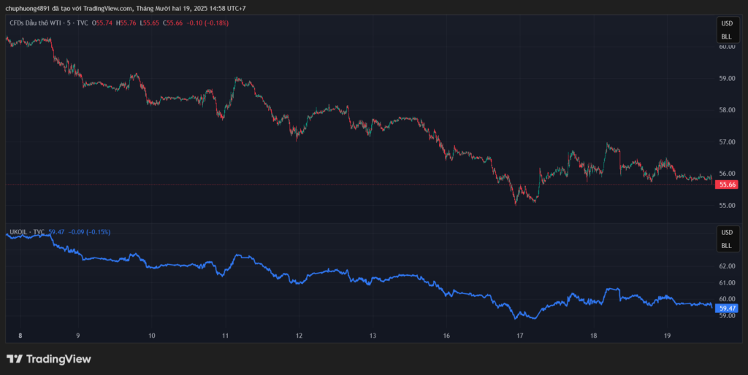Click date 19 on the time axis
Screen dimensions: 748x375
[x=668, y=336]
